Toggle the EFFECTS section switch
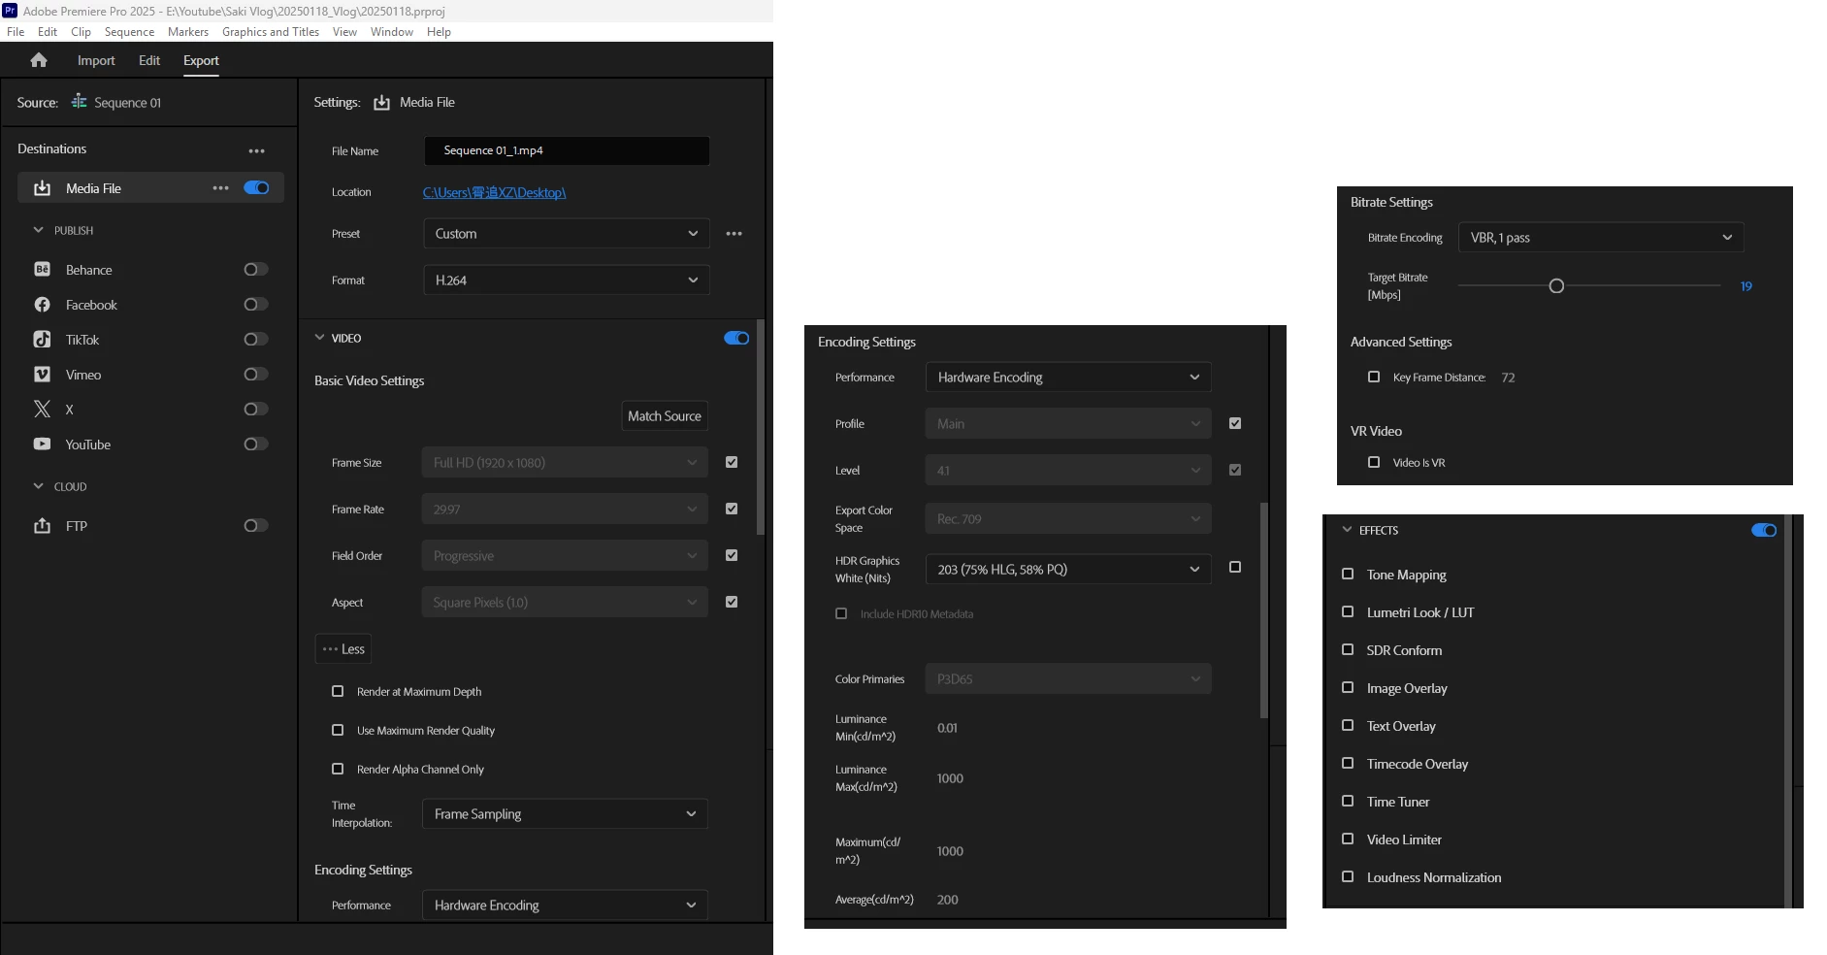Image resolution: width=1827 pixels, height=955 pixels. 1764,530
